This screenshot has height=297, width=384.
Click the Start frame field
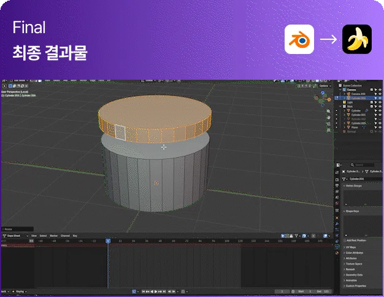click(x=304, y=291)
